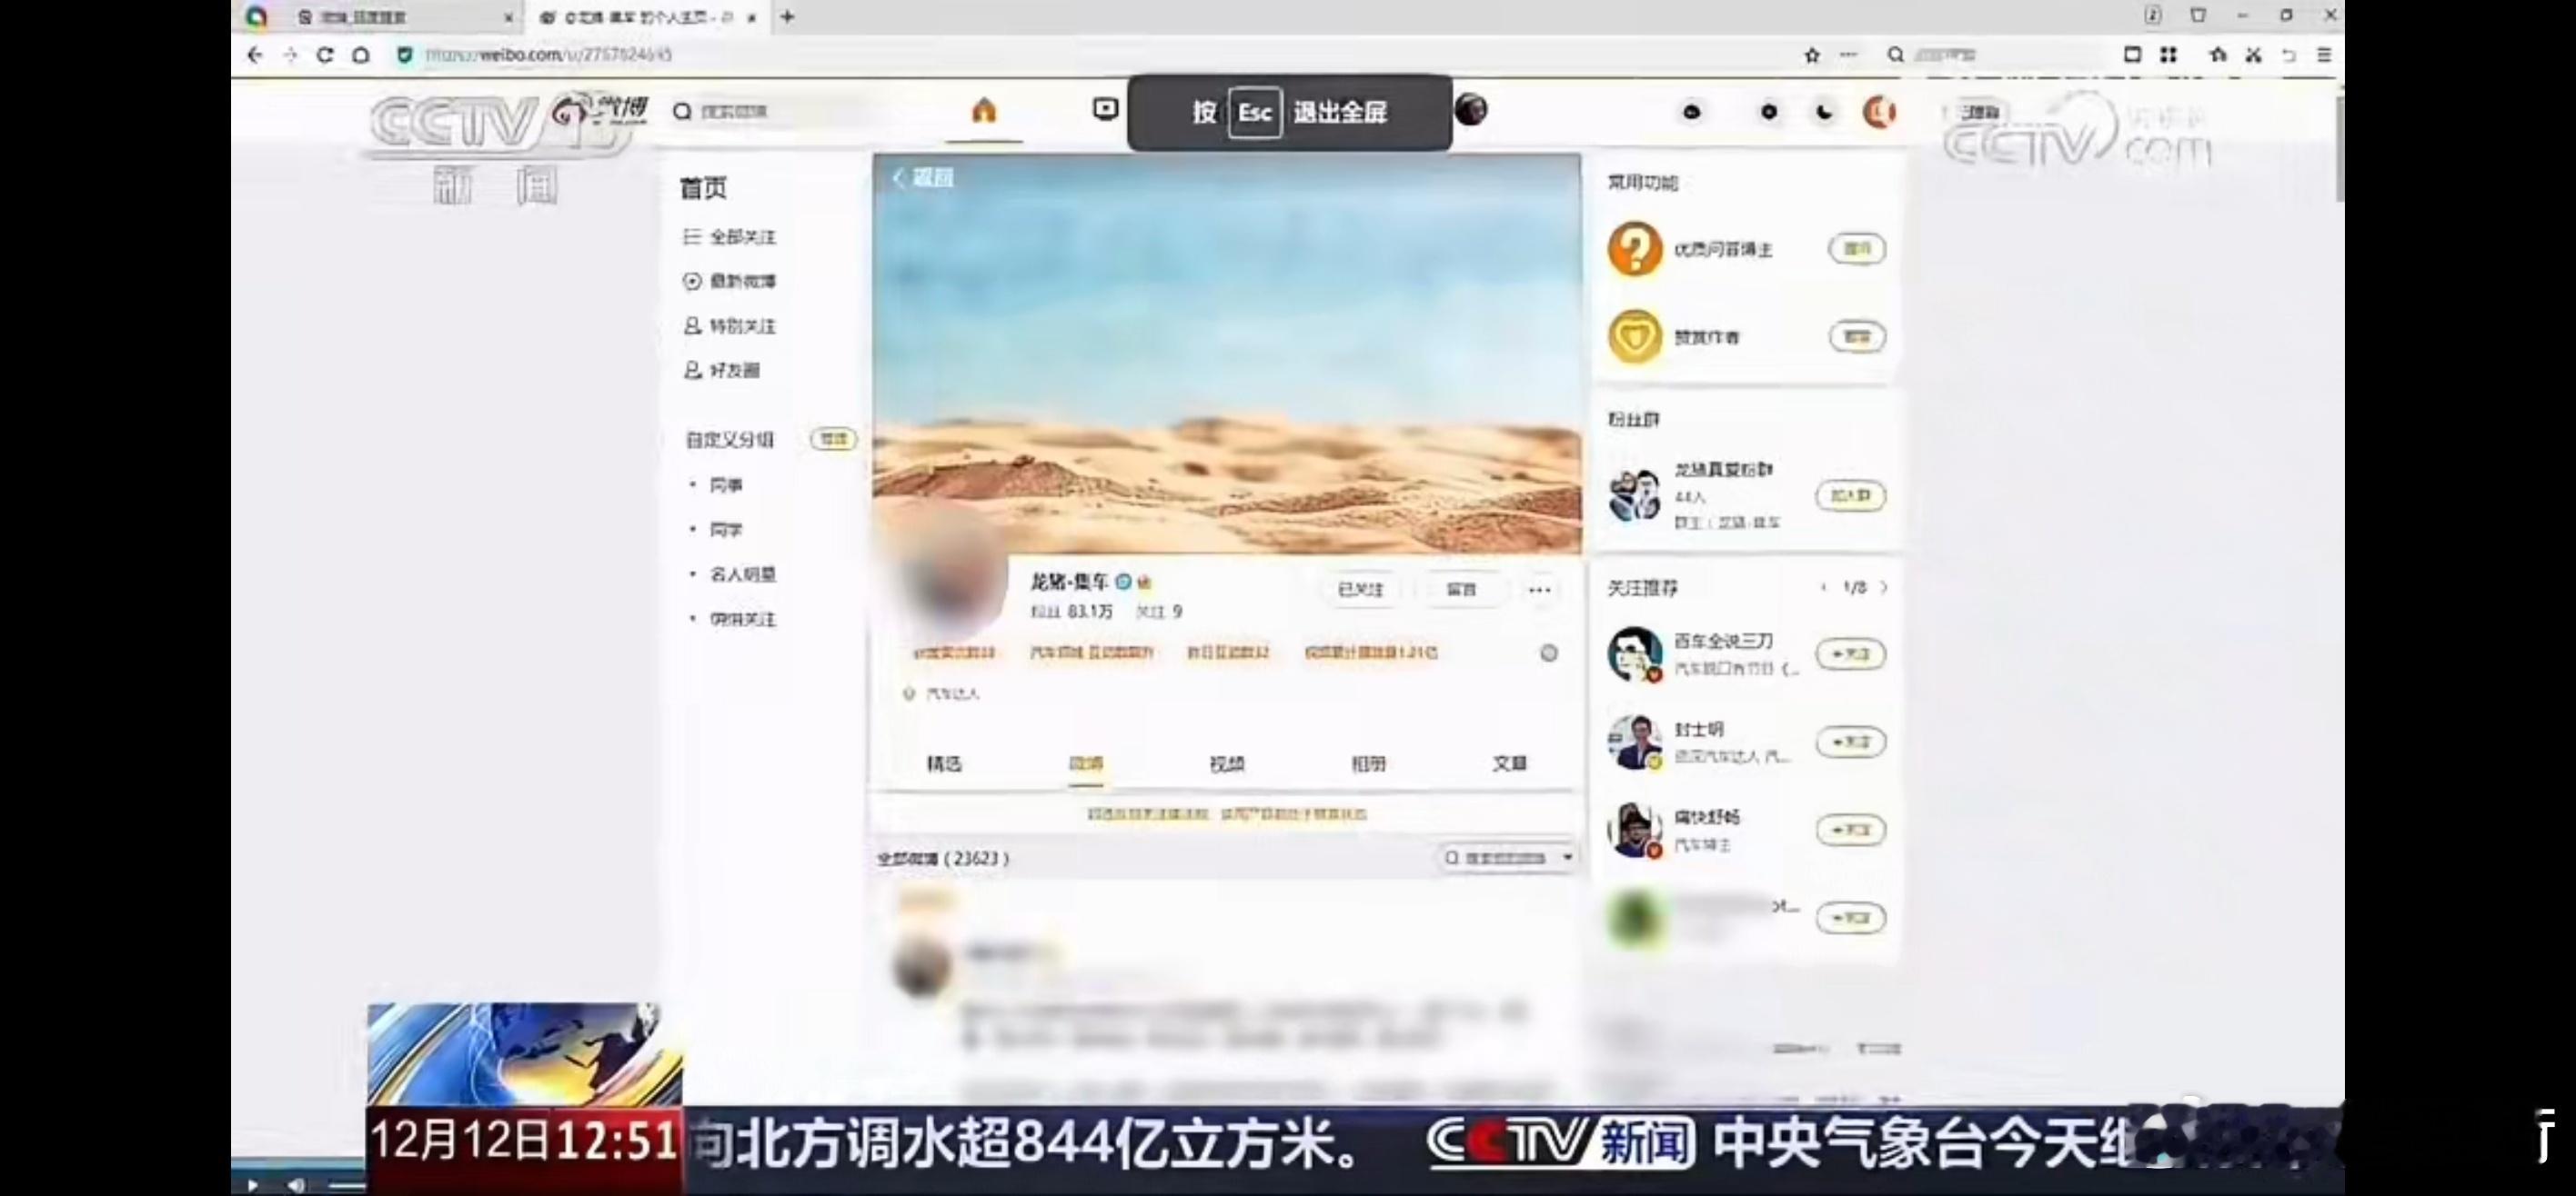2576x1196 pixels.
Task: Open the post search filter dropdown near 全部微博
Action: (x=1568, y=857)
